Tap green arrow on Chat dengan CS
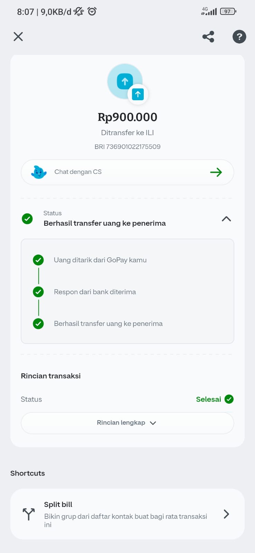Screen dimensions: 255x553 [216, 172]
